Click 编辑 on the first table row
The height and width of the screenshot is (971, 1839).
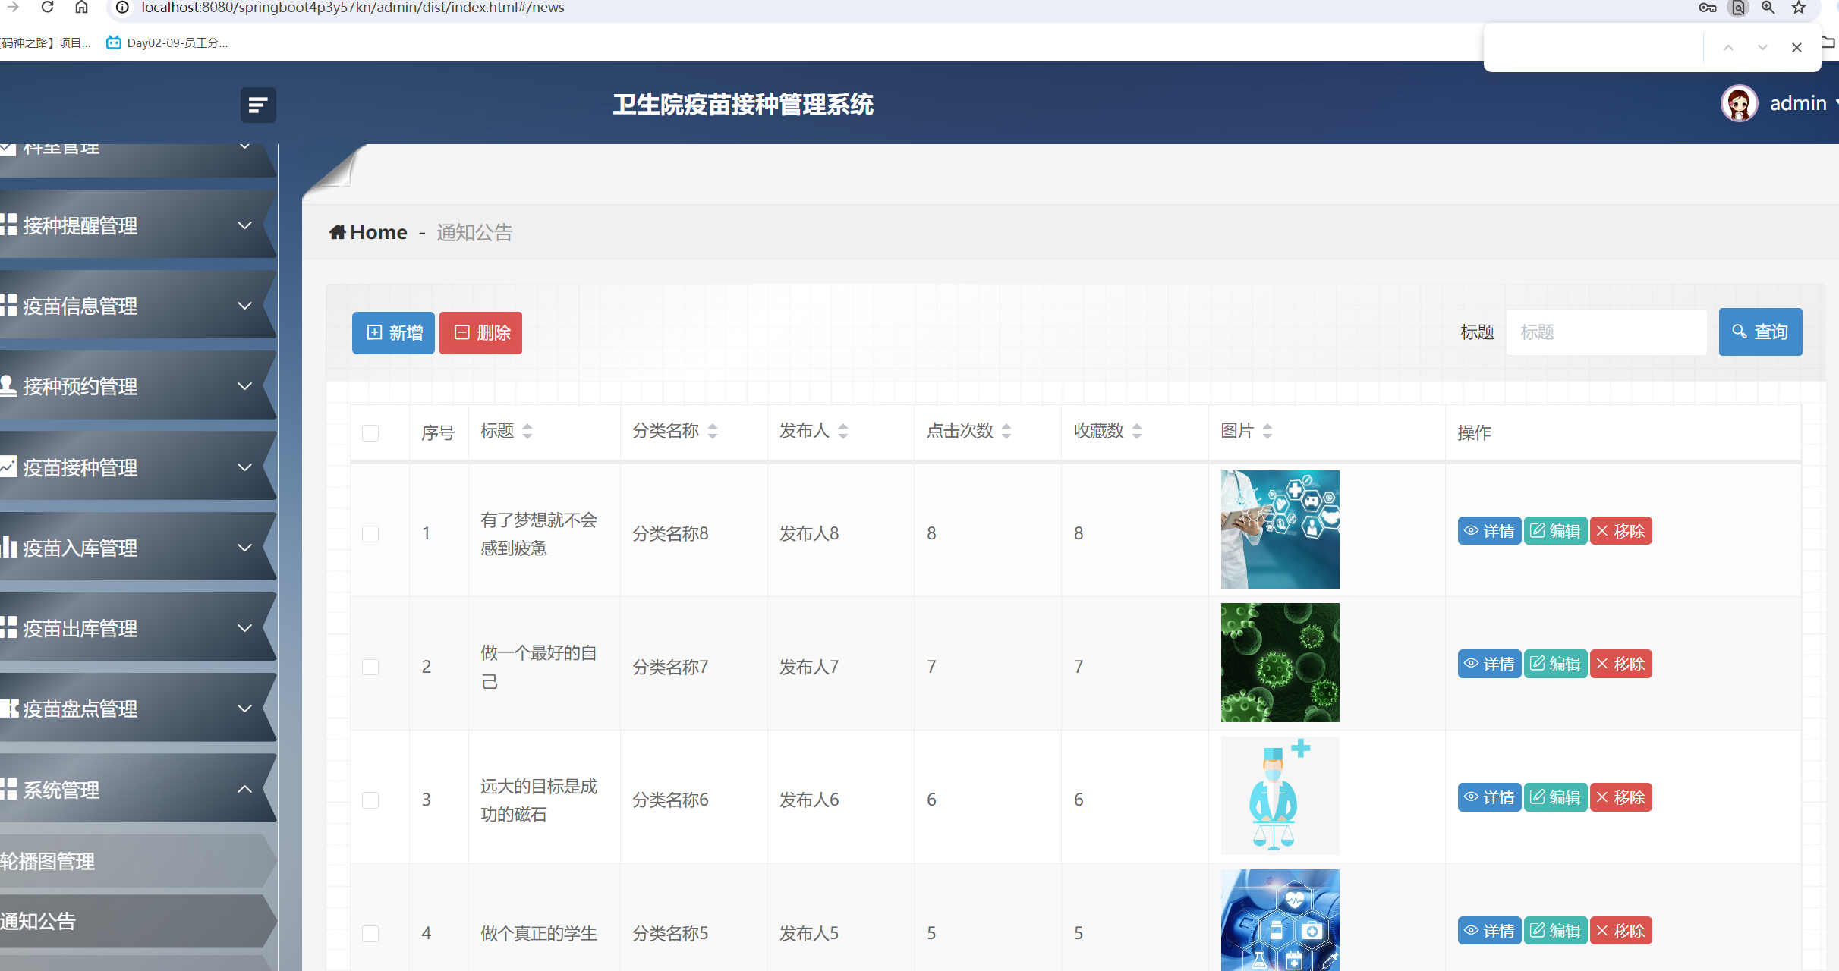1555,530
